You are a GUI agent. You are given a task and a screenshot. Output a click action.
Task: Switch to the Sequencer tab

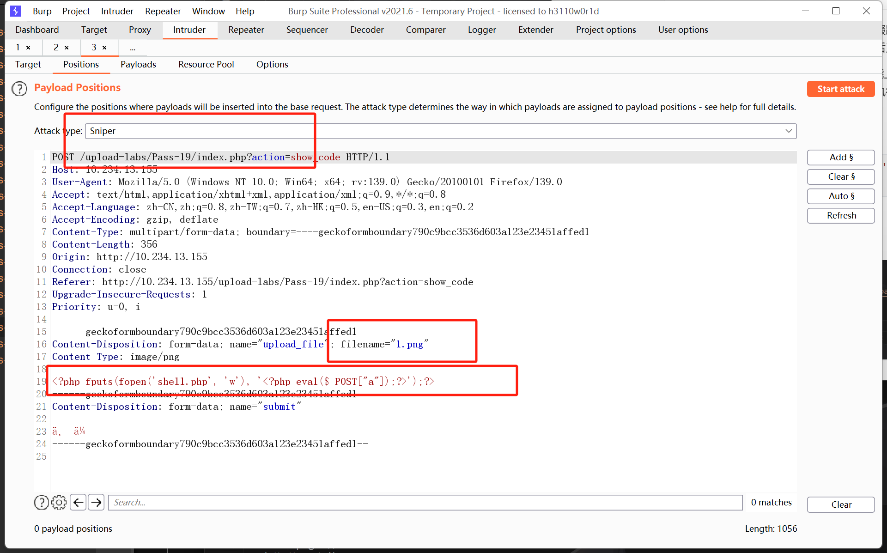tap(307, 30)
